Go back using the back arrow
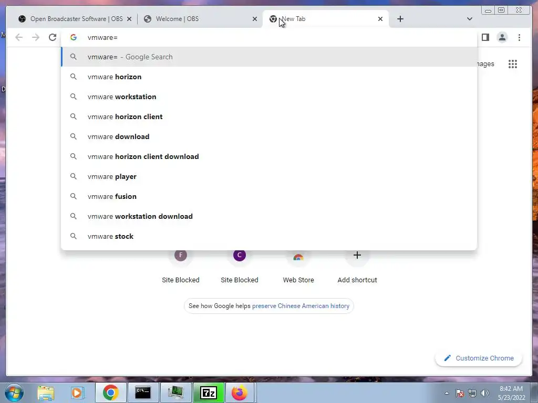This screenshot has width=538, height=403. point(19,37)
